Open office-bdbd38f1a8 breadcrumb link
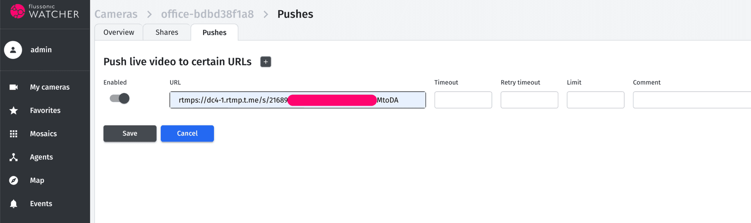Image resolution: width=751 pixels, height=223 pixels. (207, 14)
